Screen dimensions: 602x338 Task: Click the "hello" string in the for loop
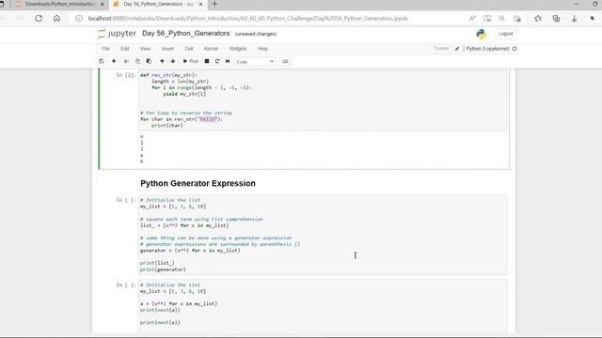[208, 119]
